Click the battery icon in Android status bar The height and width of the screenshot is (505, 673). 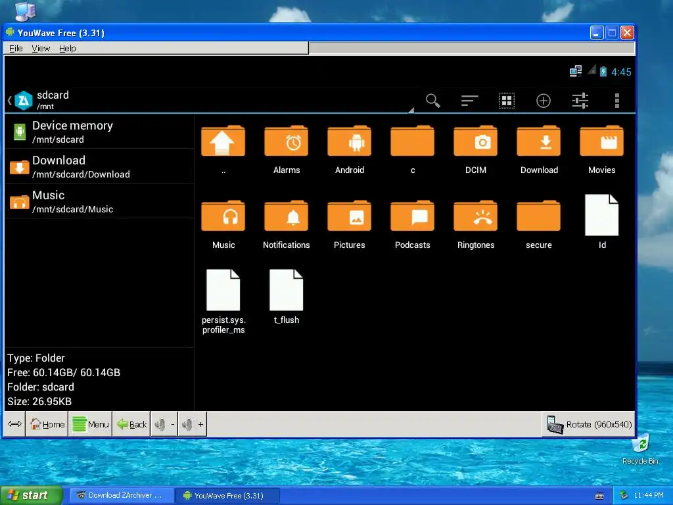pyautogui.click(x=603, y=71)
